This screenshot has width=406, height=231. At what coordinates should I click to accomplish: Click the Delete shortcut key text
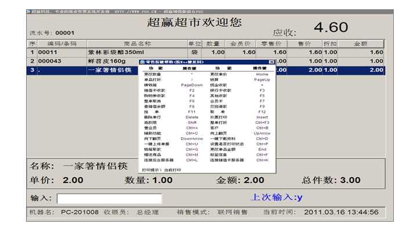[191, 118]
